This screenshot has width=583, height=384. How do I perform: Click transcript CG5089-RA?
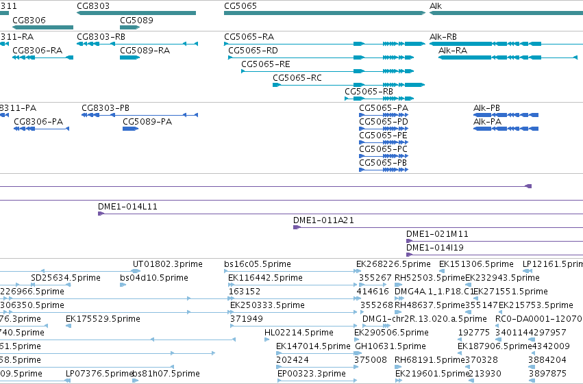click(129, 57)
